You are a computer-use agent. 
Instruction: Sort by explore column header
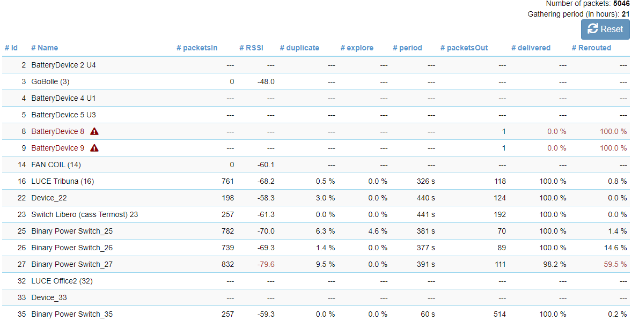tap(357, 48)
